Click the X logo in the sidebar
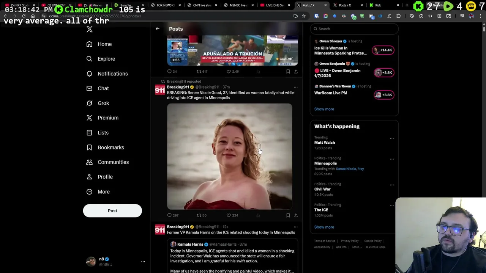 click(90, 29)
